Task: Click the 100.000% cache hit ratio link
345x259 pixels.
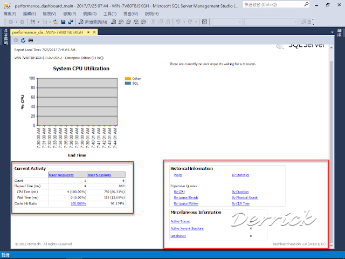Action: pyautogui.click(x=78, y=203)
